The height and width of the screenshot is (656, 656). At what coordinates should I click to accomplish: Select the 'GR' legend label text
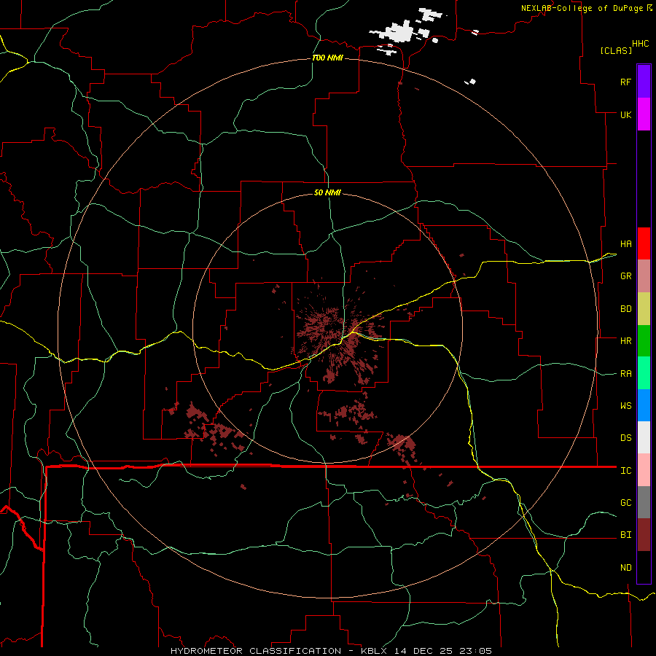(x=626, y=276)
